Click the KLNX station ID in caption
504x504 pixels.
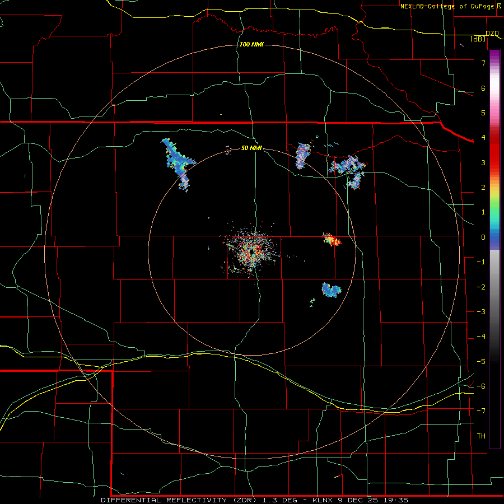323,500
